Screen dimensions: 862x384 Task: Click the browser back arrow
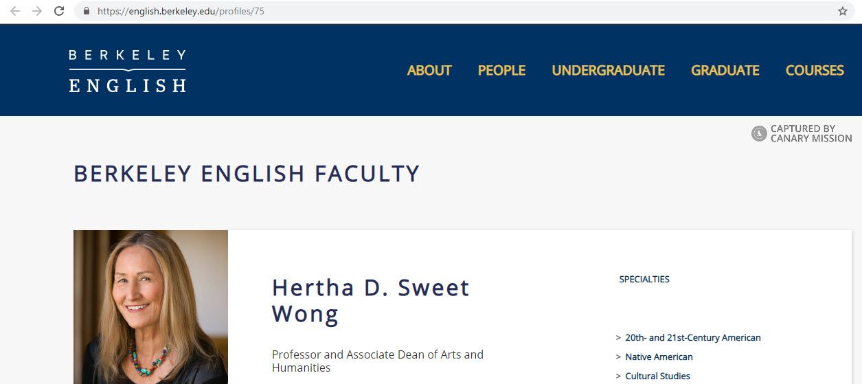pyautogui.click(x=15, y=11)
